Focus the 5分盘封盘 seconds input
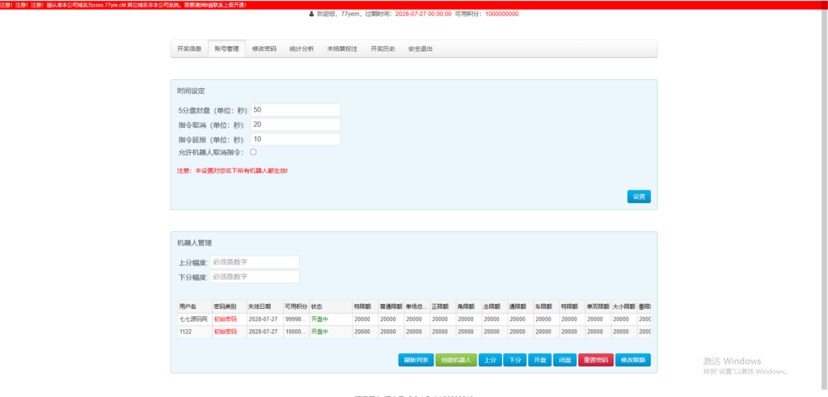 296,110
